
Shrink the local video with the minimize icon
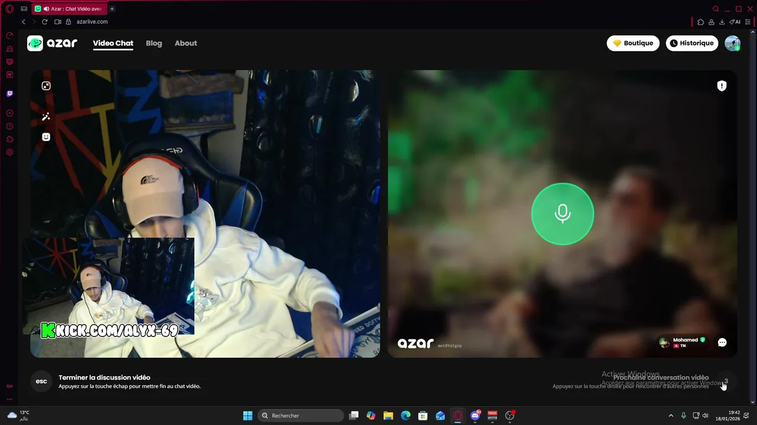(x=46, y=86)
